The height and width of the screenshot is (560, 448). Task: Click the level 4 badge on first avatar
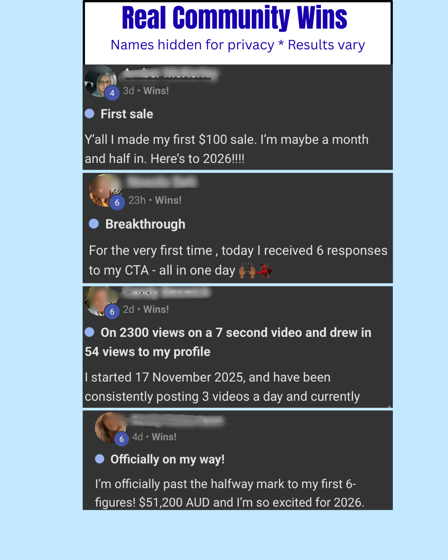112,93
